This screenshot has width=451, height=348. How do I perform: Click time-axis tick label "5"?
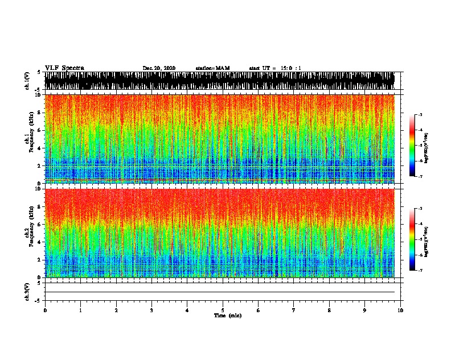point(223,310)
